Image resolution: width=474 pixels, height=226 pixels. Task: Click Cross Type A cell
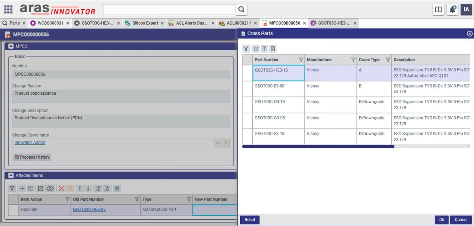click(374, 73)
